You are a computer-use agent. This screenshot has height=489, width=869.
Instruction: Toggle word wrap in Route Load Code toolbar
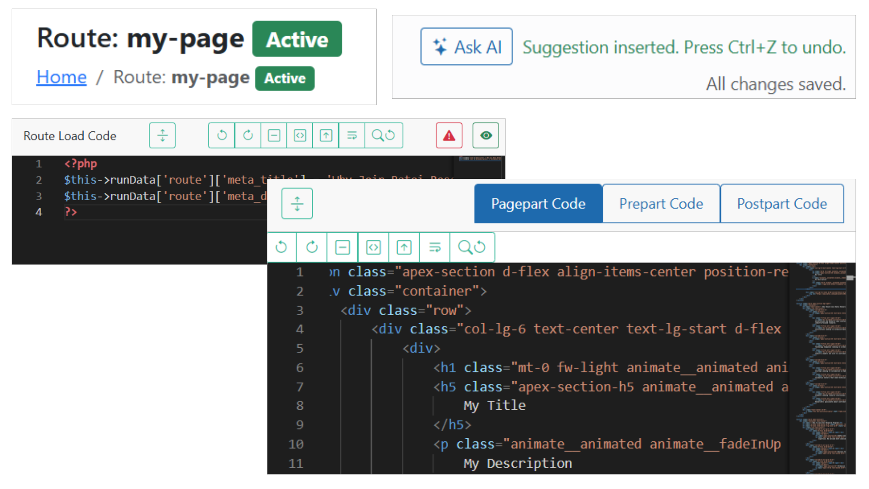coord(352,135)
